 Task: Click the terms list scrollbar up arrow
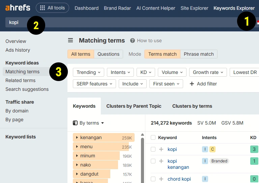[x=142, y=135]
